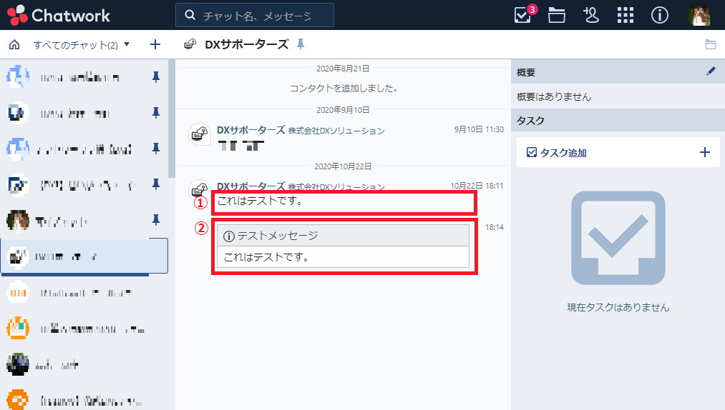725x410 pixels.
Task: Create a new chat with the plus icon
Action: click(155, 44)
